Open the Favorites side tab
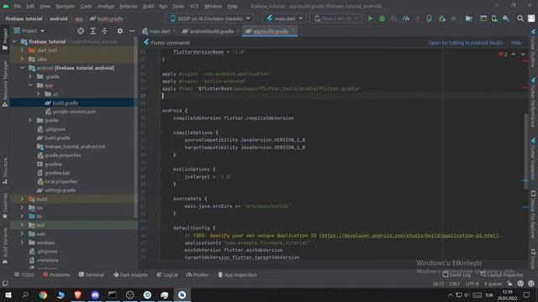Viewport: 538px width, 302px height. (5, 206)
